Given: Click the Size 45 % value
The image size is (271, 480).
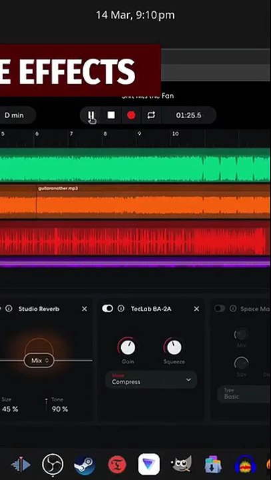Looking at the screenshot, I should (x=10, y=409).
